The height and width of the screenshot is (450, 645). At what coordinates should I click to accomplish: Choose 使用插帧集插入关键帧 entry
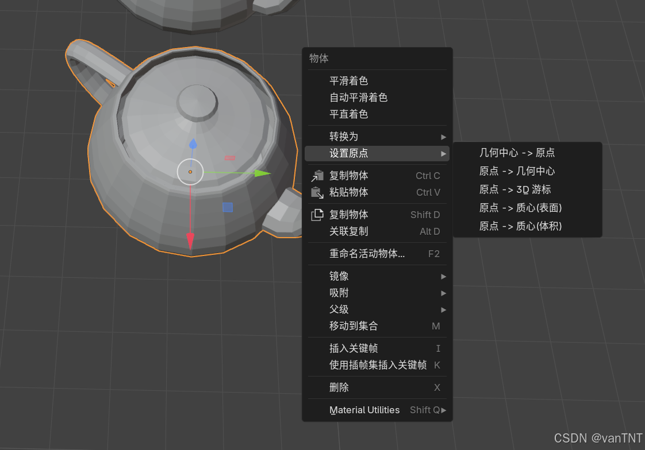point(377,365)
